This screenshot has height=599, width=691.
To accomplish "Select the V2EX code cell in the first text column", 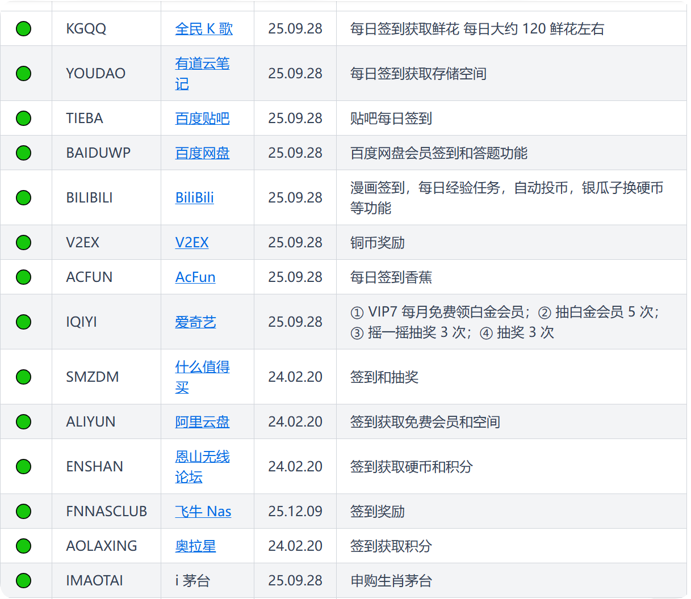I will 106,242.
